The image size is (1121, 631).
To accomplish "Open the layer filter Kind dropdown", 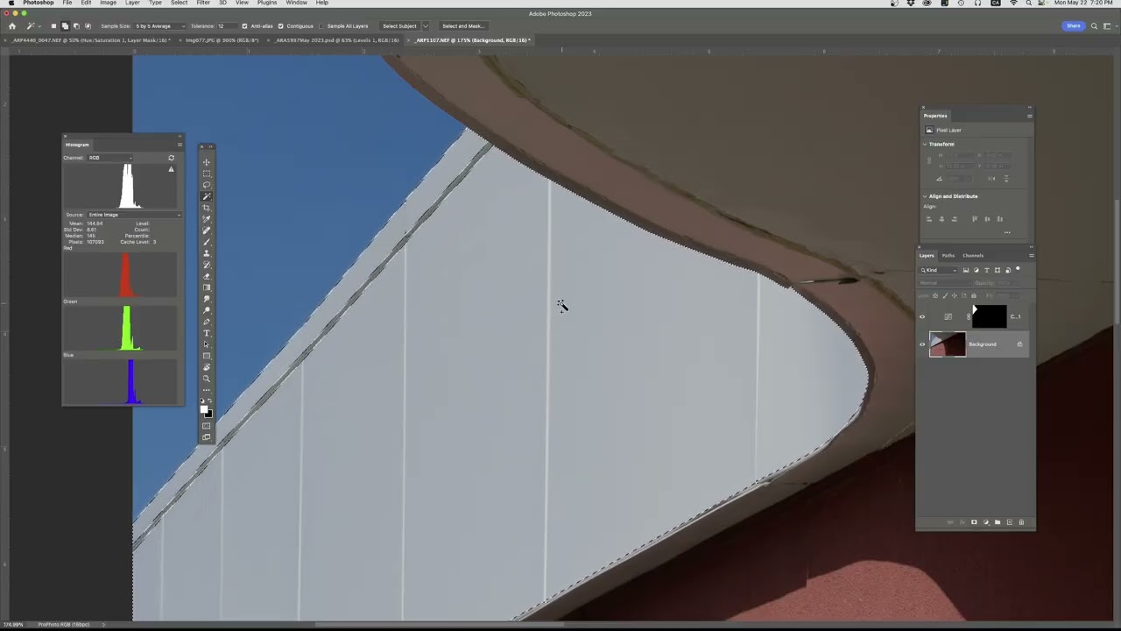I will point(939,270).
